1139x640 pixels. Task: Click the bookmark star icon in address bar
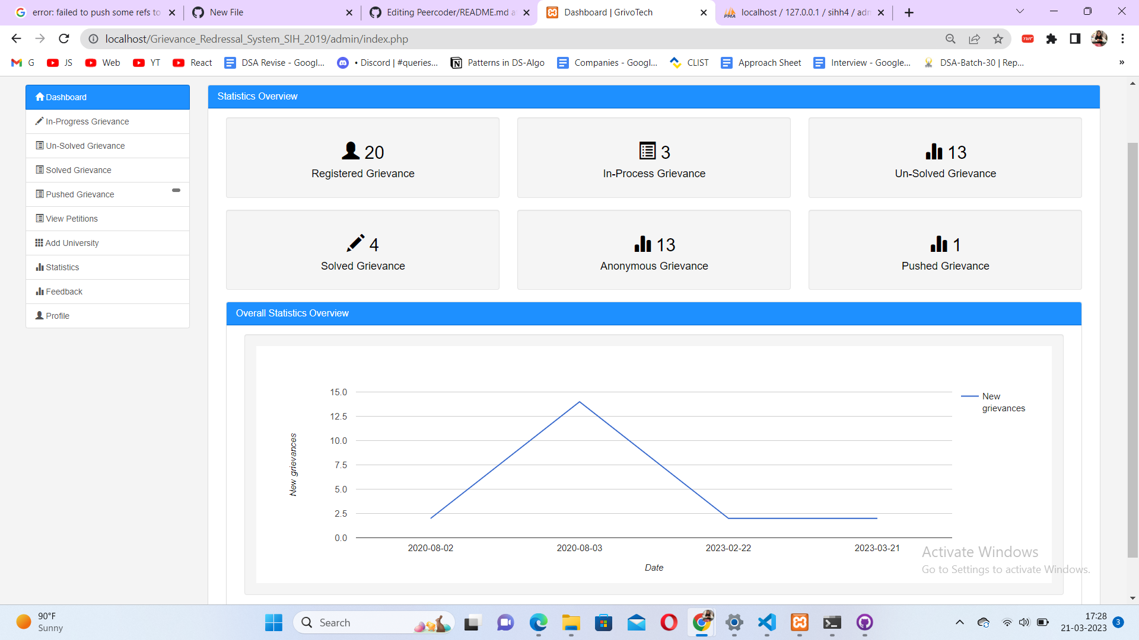[x=998, y=39]
